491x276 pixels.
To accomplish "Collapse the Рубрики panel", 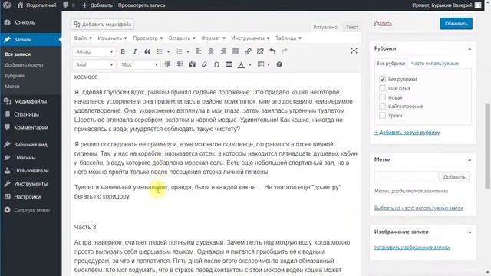I will tap(470, 49).
